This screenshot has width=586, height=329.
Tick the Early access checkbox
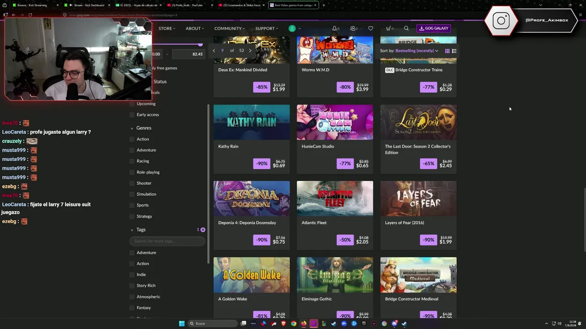click(132, 115)
